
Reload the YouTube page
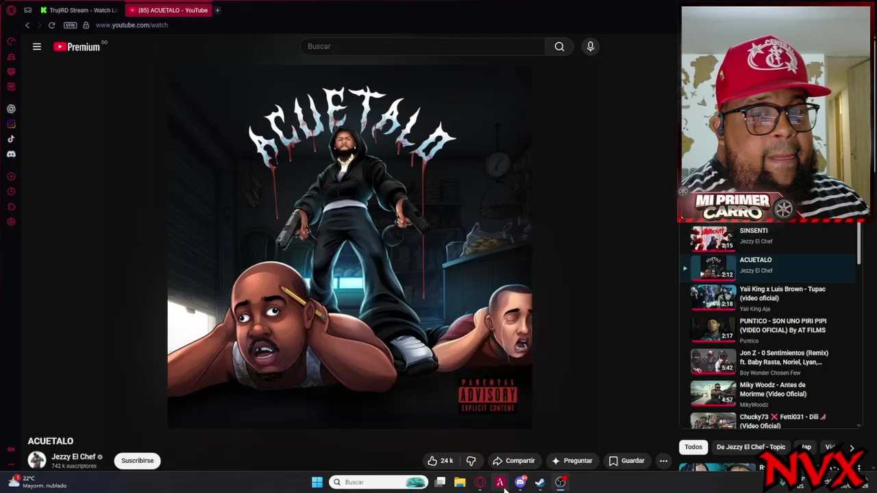pyautogui.click(x=51, y=25)
